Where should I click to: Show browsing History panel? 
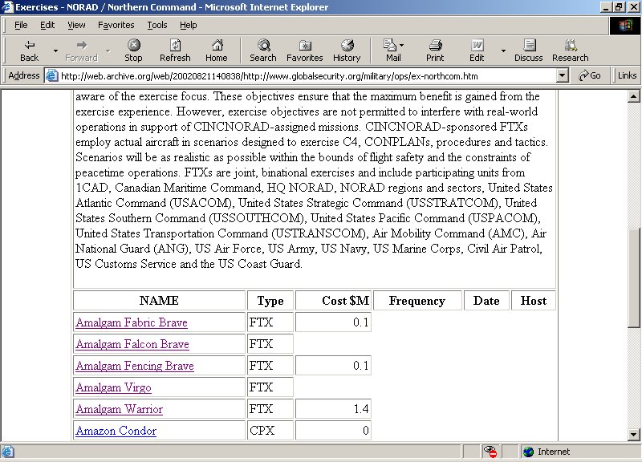(347, 51)
